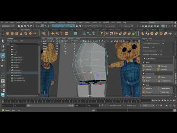The height and width of the screenshot is (133, 177).
Task: Create a polygon torus from the shelf
Action: pos(26,33)
